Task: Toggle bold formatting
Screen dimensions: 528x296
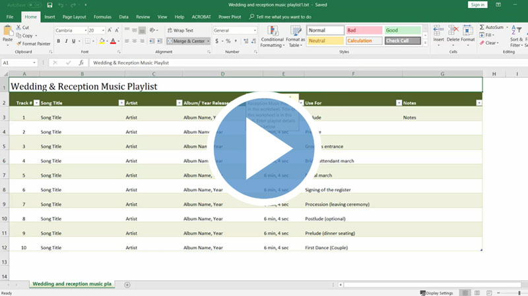Action: (x=58, y=41)
